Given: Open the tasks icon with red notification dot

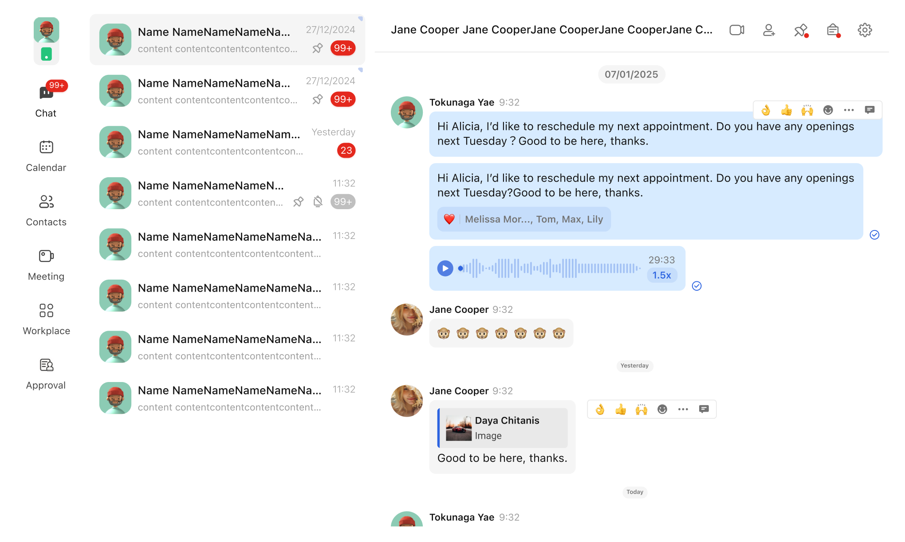Looking at the screenshot, I should (x=832, y=30).
